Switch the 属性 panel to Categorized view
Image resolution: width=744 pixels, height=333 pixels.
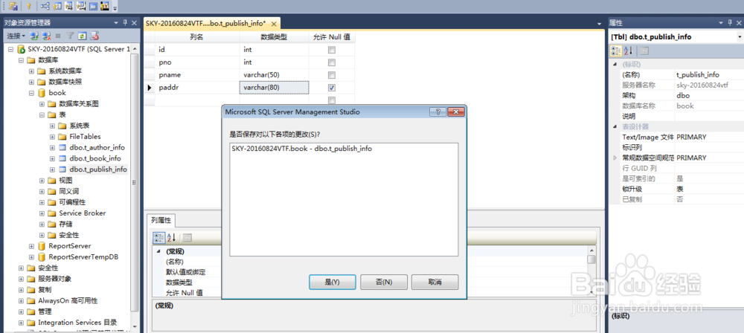pyautogui.click(x=616, y=51)
